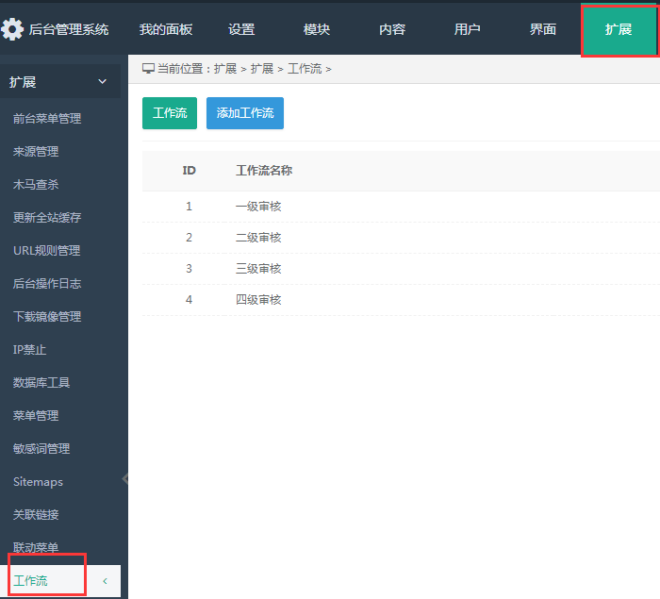This screenshot has width=660, height=599.
Task: Click 工作流 in the breadcrumb path
Action: tap(305, 69)
